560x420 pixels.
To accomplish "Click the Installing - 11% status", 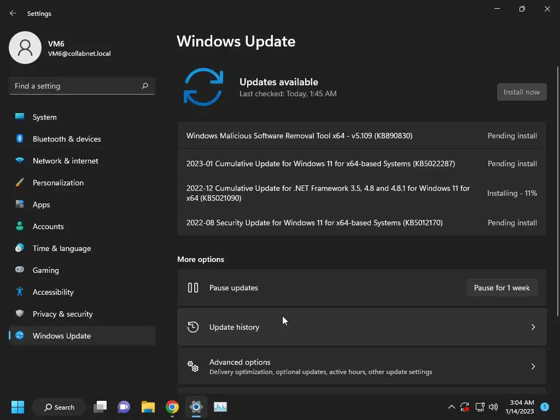I will [x=512, y=193].
